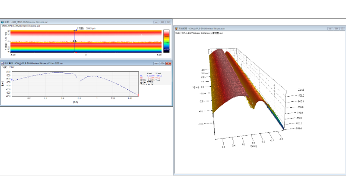Minimize the 3D view window
The image size is (346, 194).
point(330,28)
